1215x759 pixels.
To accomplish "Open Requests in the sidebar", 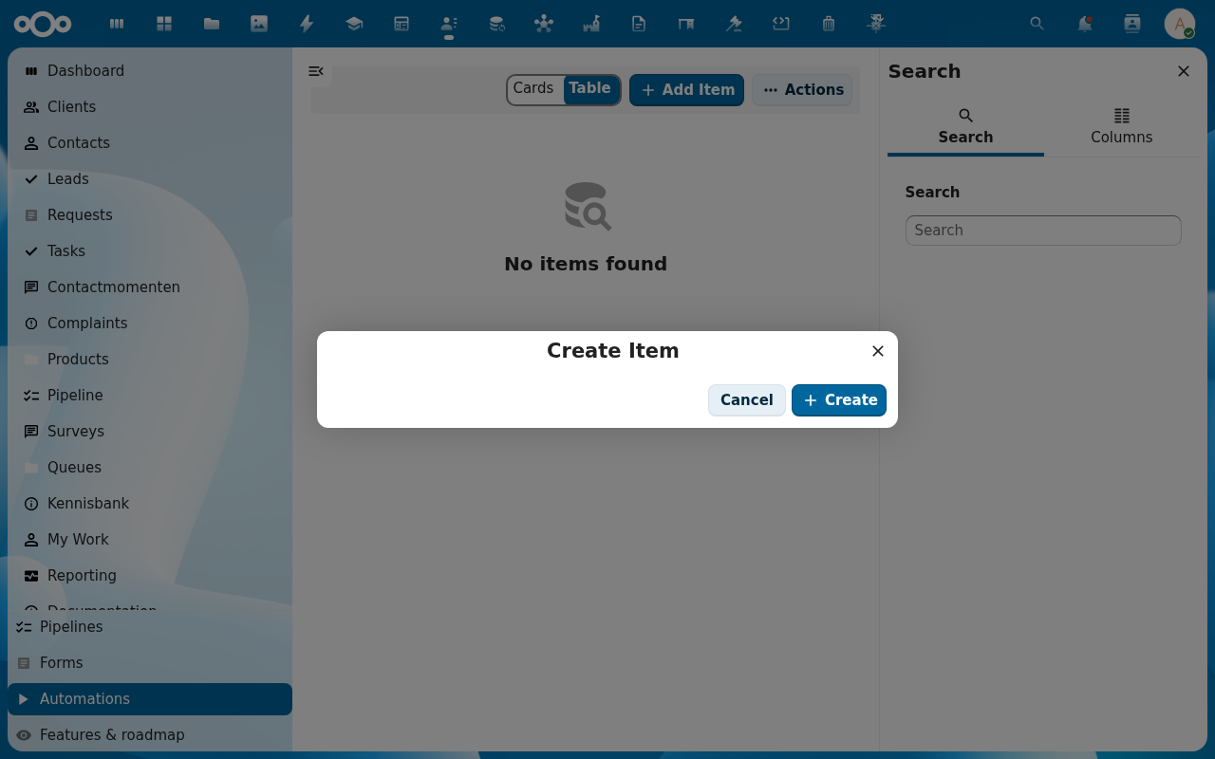I will pos(150,215).
